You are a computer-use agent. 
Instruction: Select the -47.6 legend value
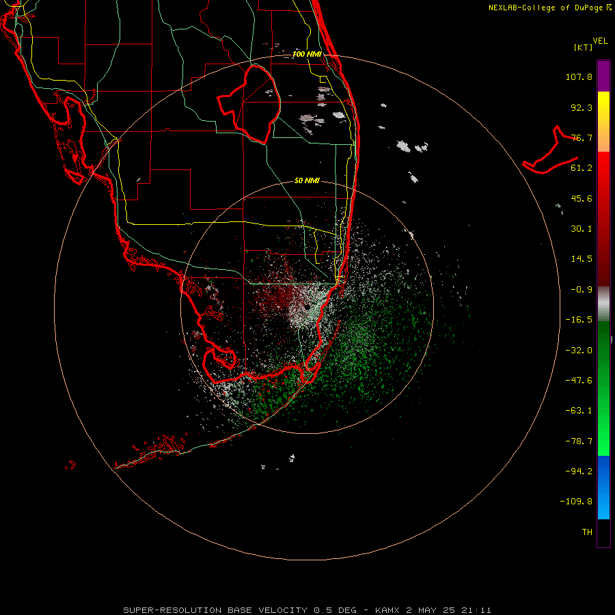[x=579, y=381]
